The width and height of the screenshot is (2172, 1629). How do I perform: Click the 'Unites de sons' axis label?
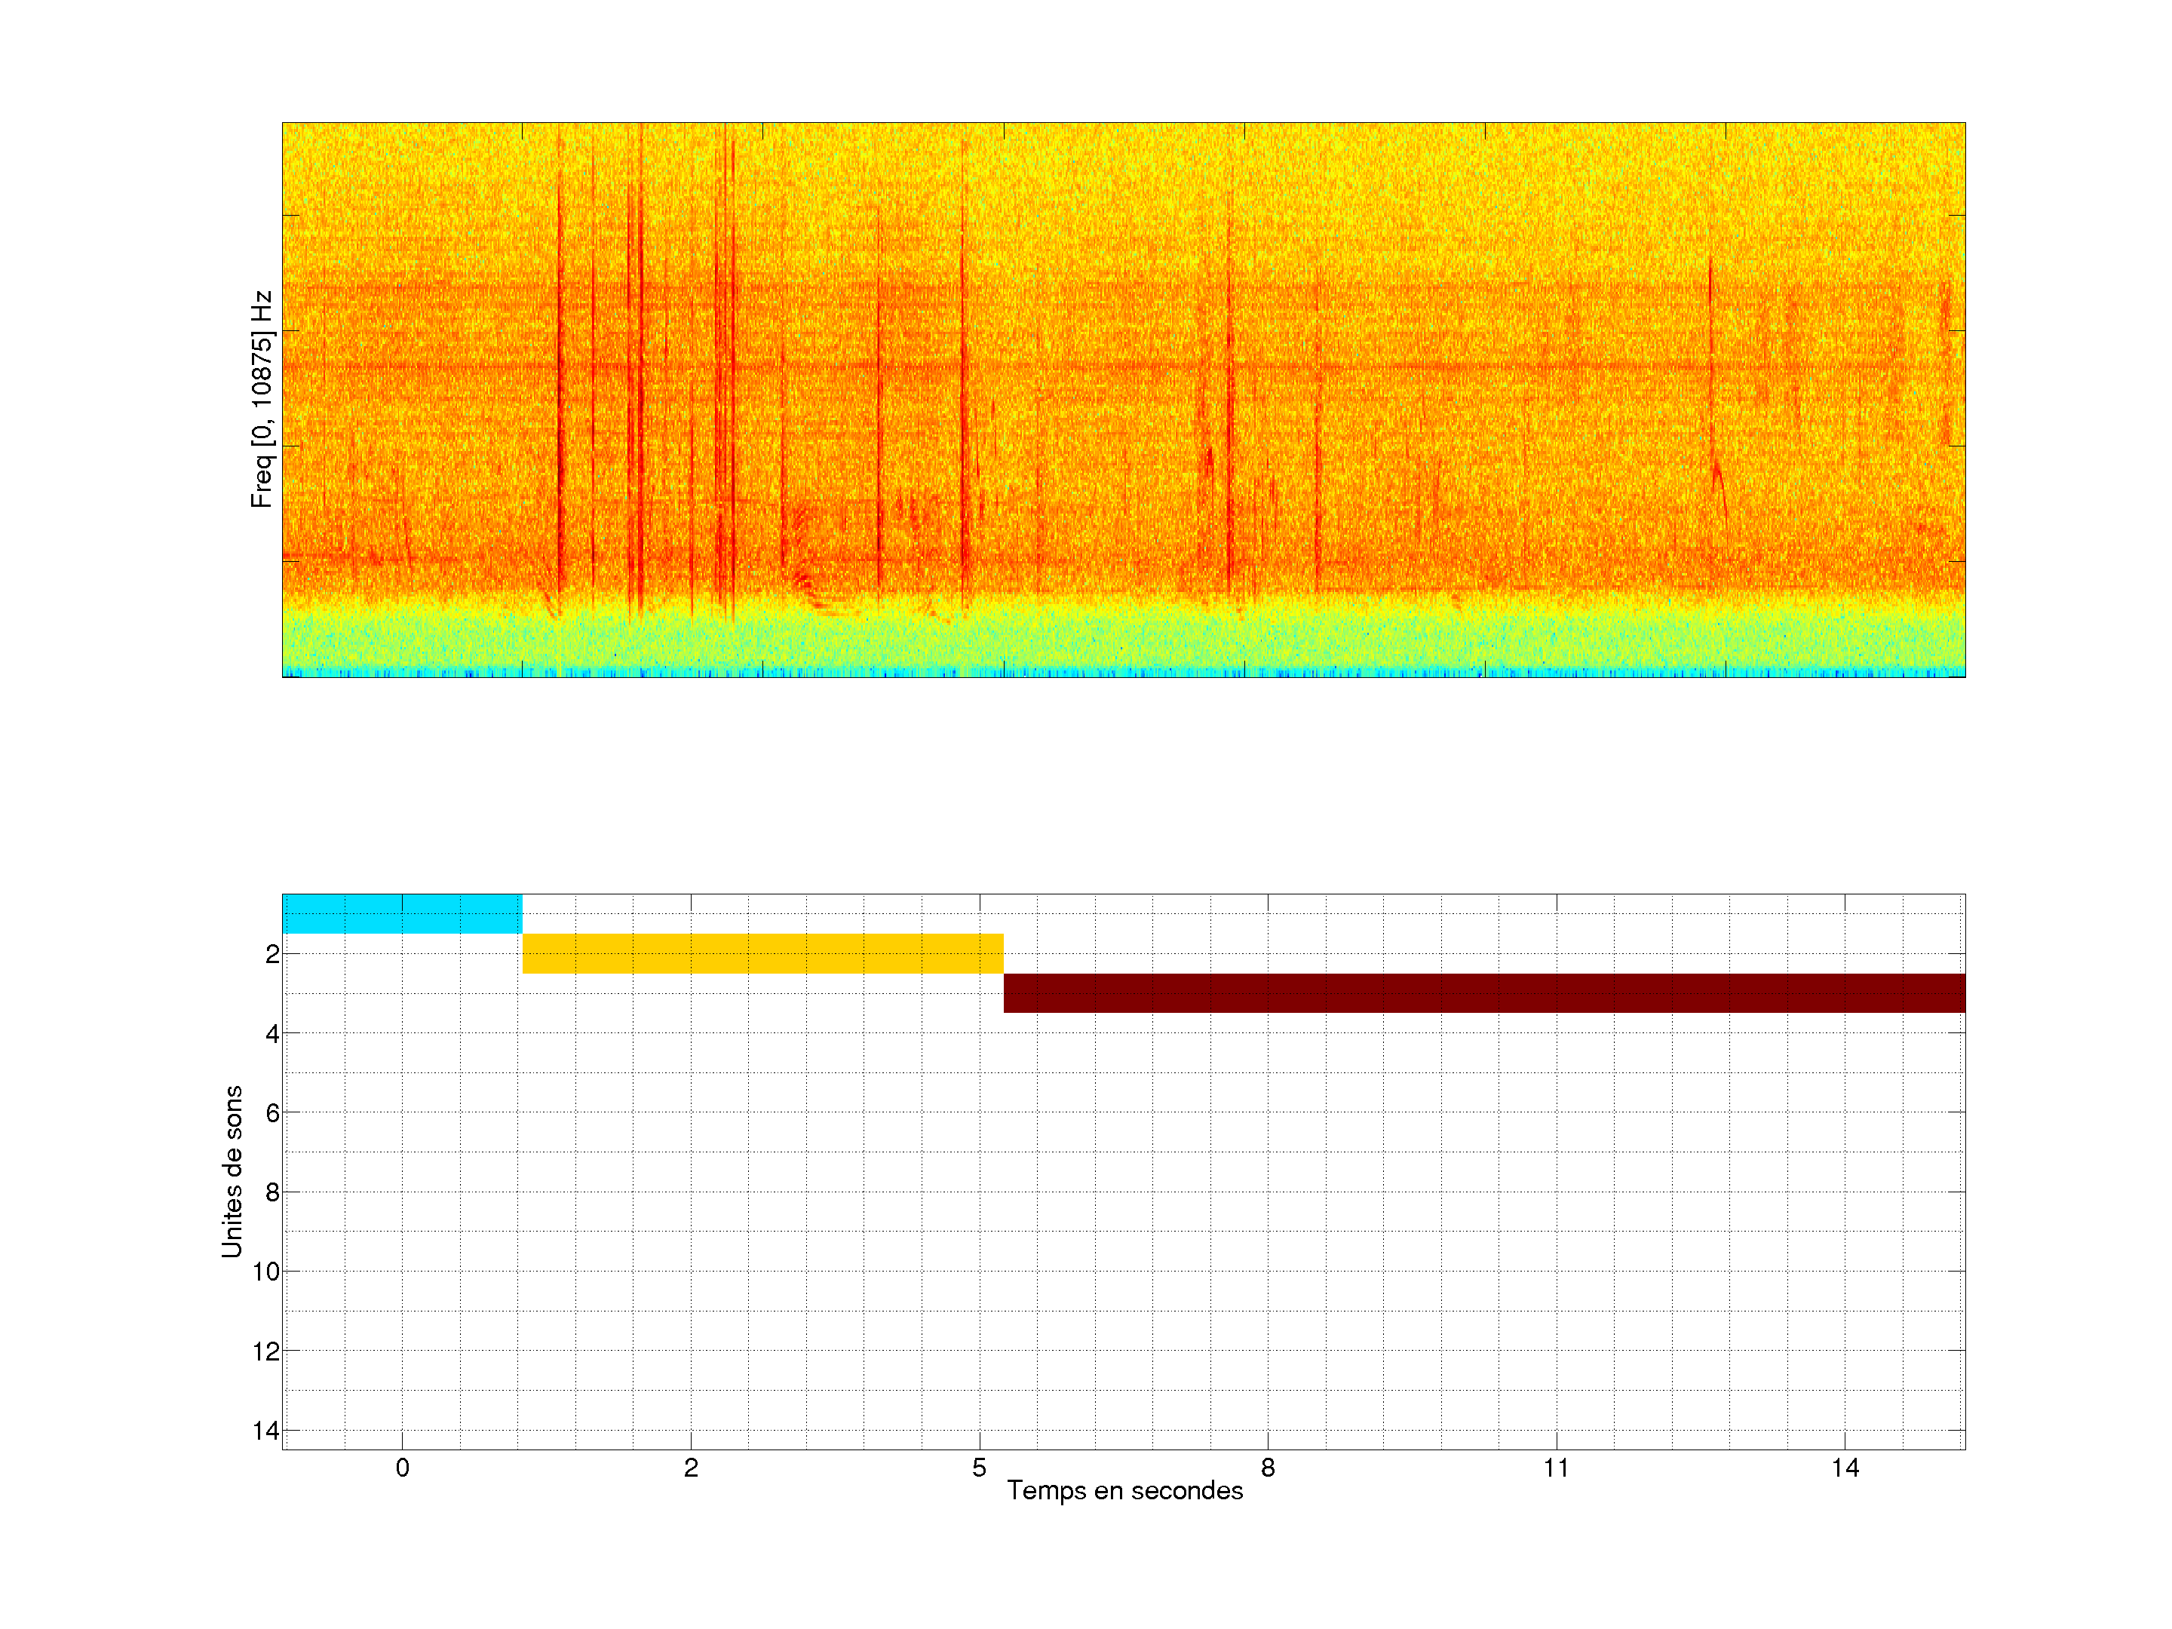[232, 1171]
